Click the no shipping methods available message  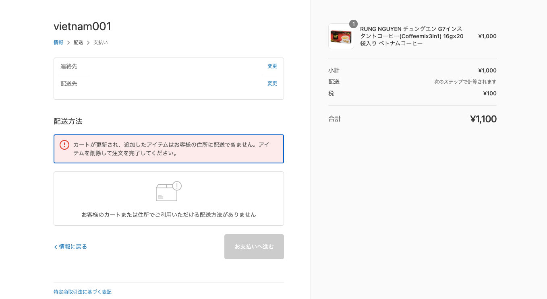pos(169,214)
